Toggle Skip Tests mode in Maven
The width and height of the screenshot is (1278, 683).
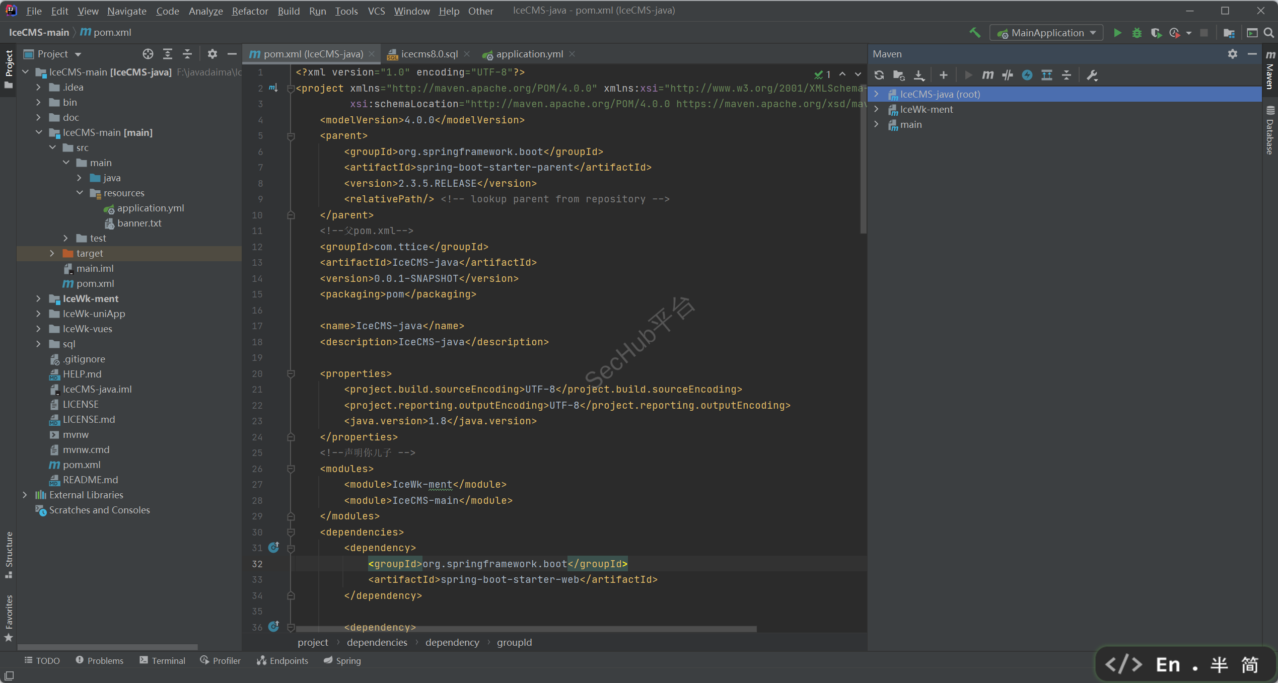click(x=1027, y=75)
